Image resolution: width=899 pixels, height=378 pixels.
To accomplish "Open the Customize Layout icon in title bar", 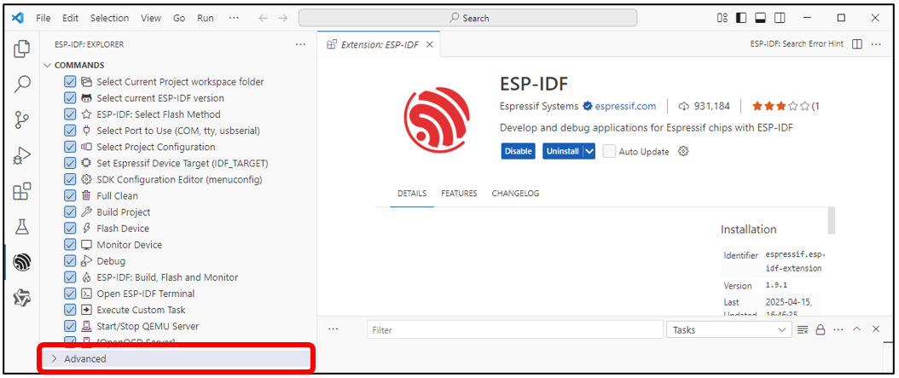I will click(x=722, y=19).
